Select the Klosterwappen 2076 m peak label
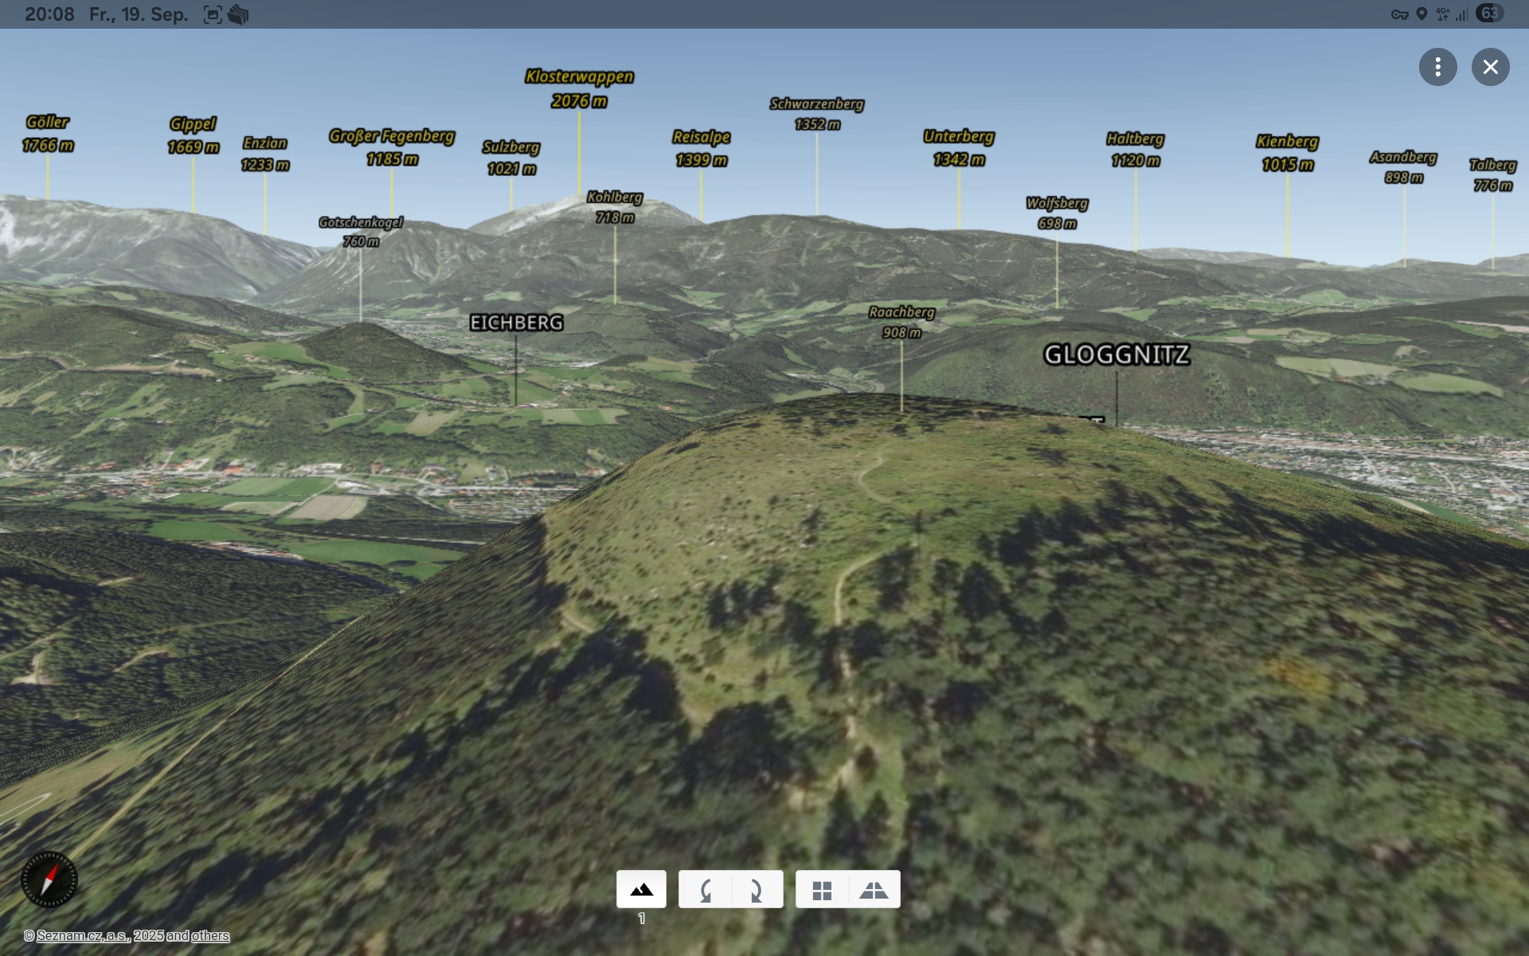 [x=579, y=88]
